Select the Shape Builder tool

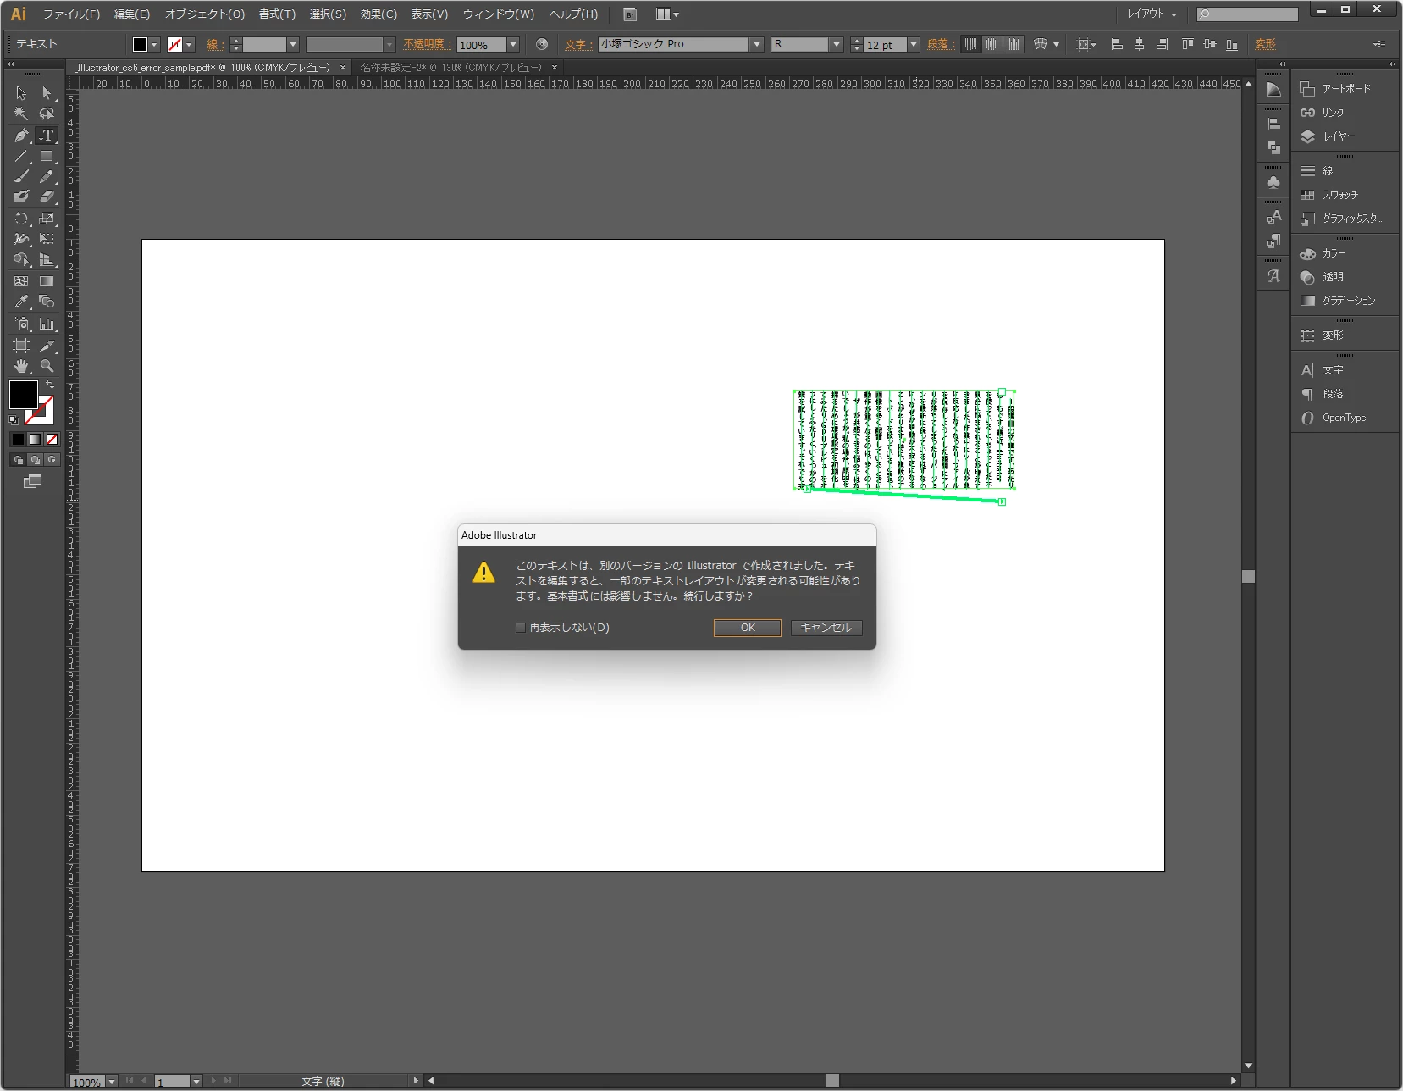point(21,260)
